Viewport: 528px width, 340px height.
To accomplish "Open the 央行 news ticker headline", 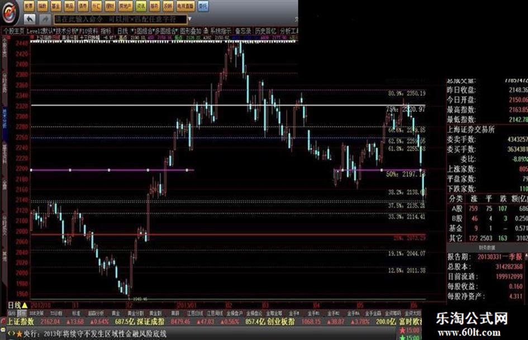I will pyautogui.click(x=95, y=334).
